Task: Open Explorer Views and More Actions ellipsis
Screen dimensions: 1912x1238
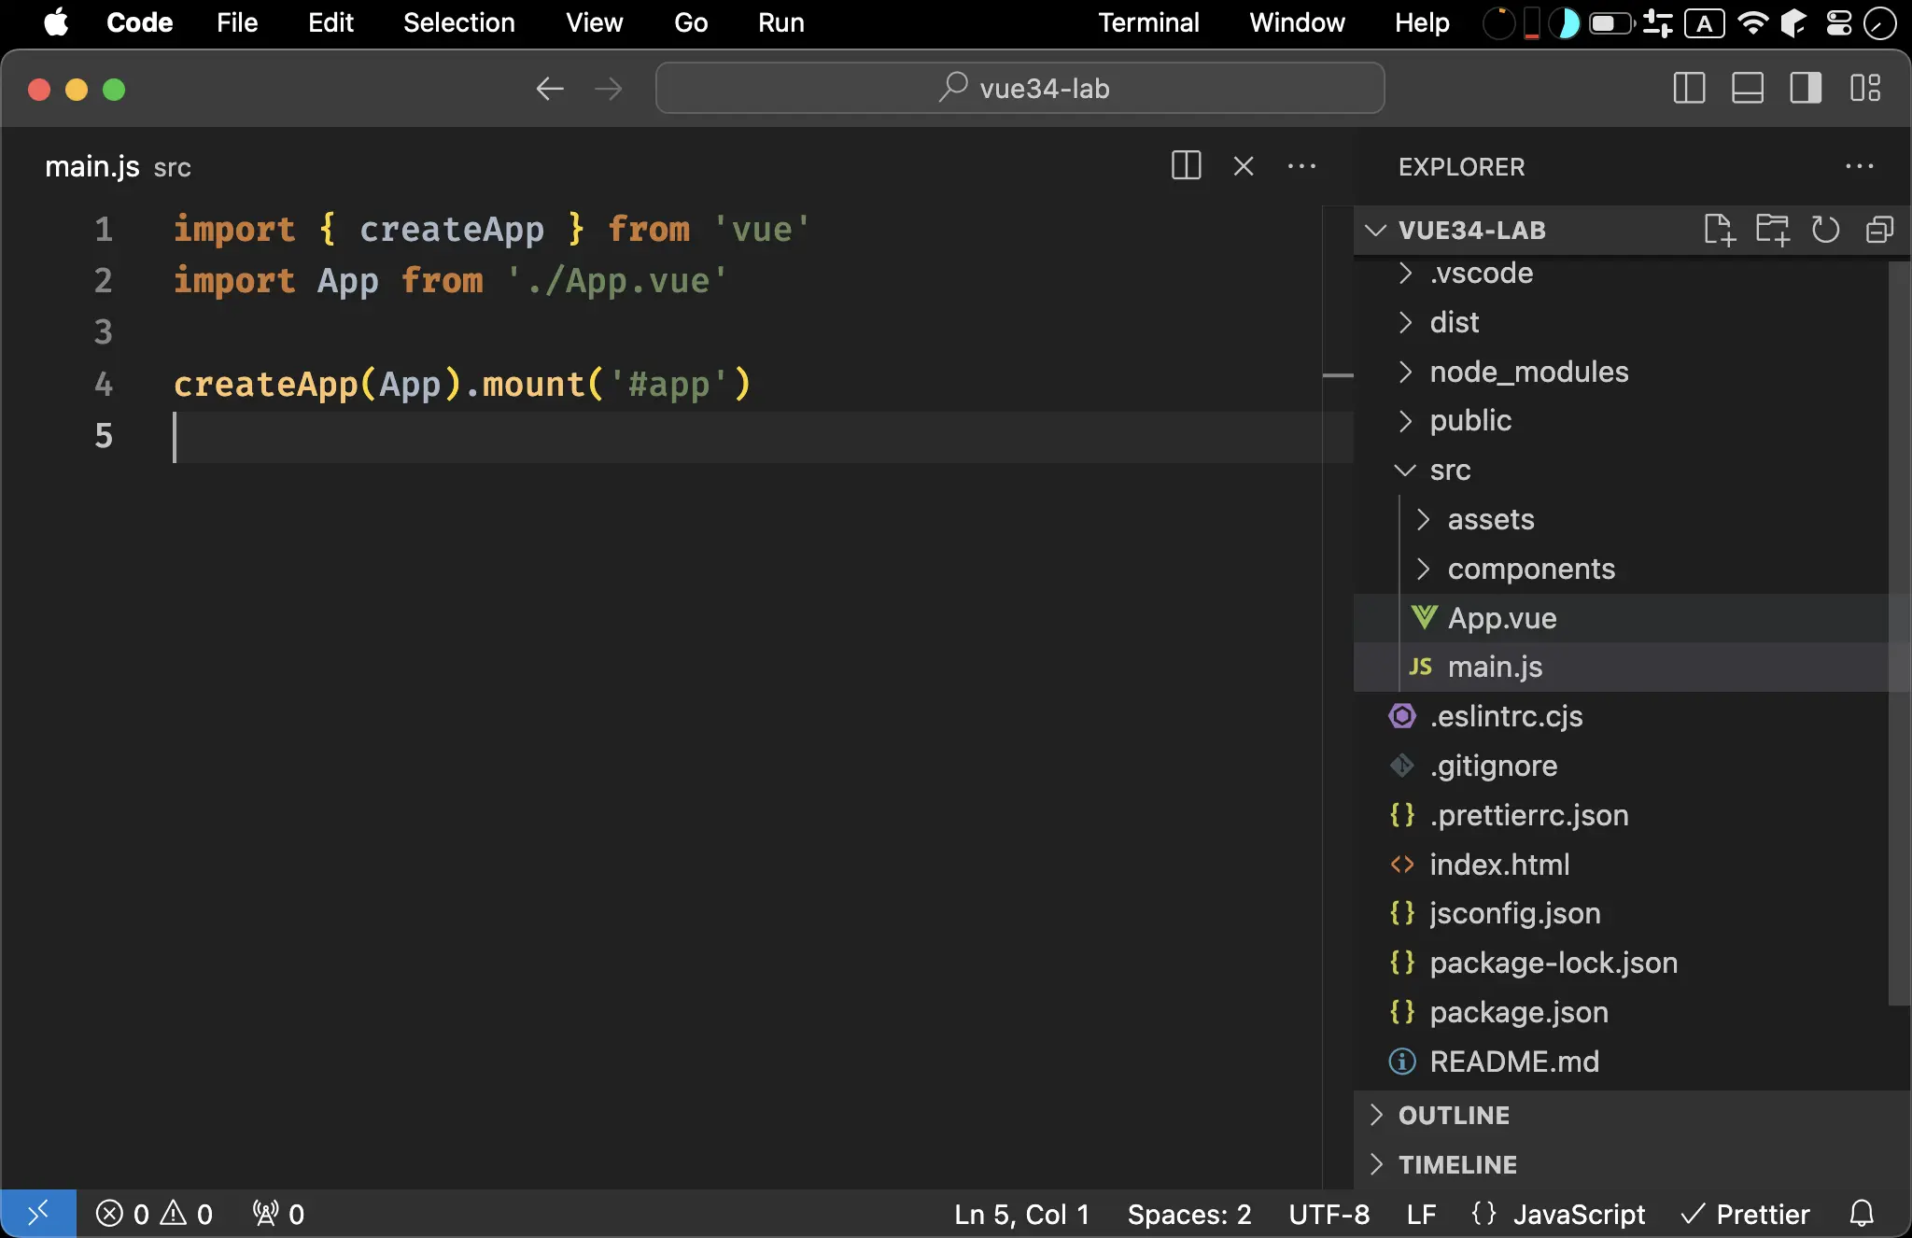Action: click(x=1859, y=166)
